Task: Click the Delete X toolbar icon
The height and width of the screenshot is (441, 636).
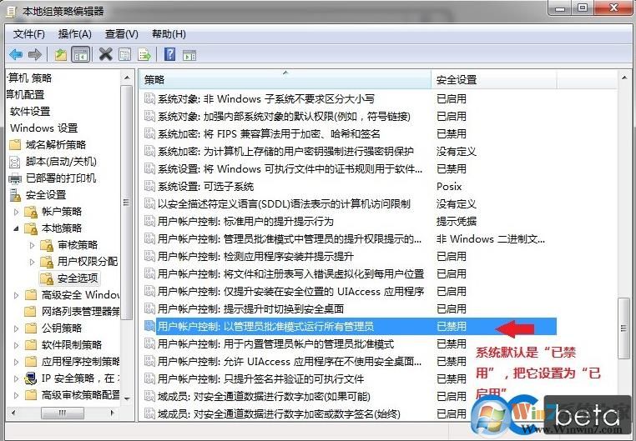Action: (105, 54)
